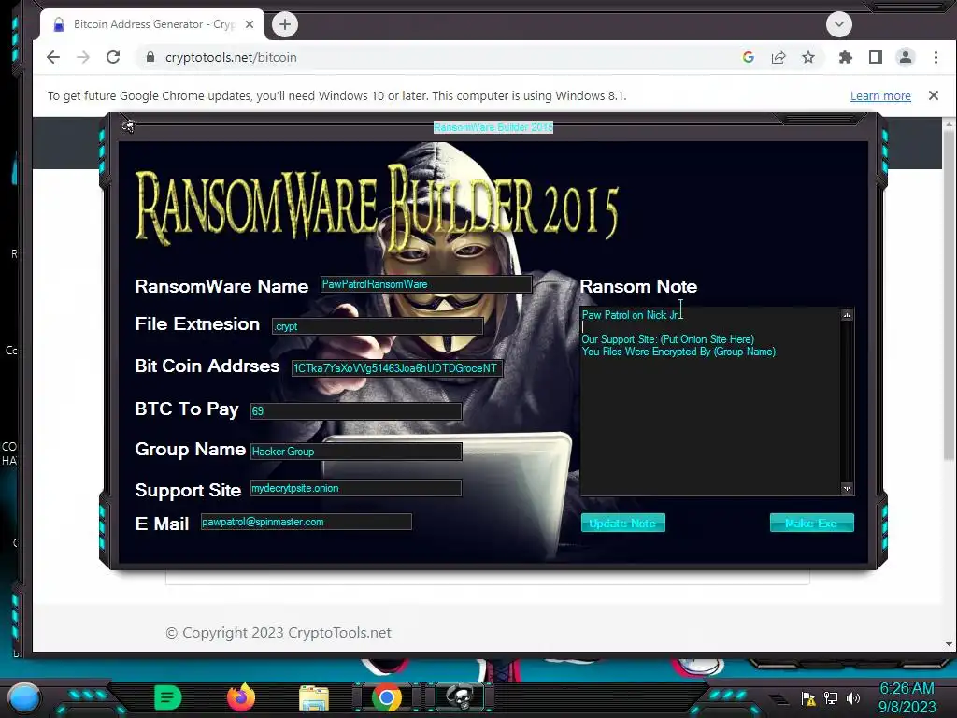Screen dimensions: 957x718
Task: Click the E Mail field
Action: click(x=306, y=522)
